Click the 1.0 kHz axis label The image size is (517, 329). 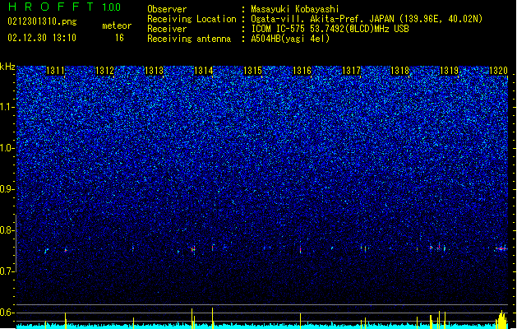(7, 148)
